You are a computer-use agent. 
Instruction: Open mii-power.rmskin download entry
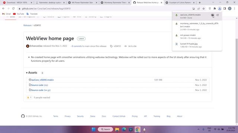click(197, 37)
